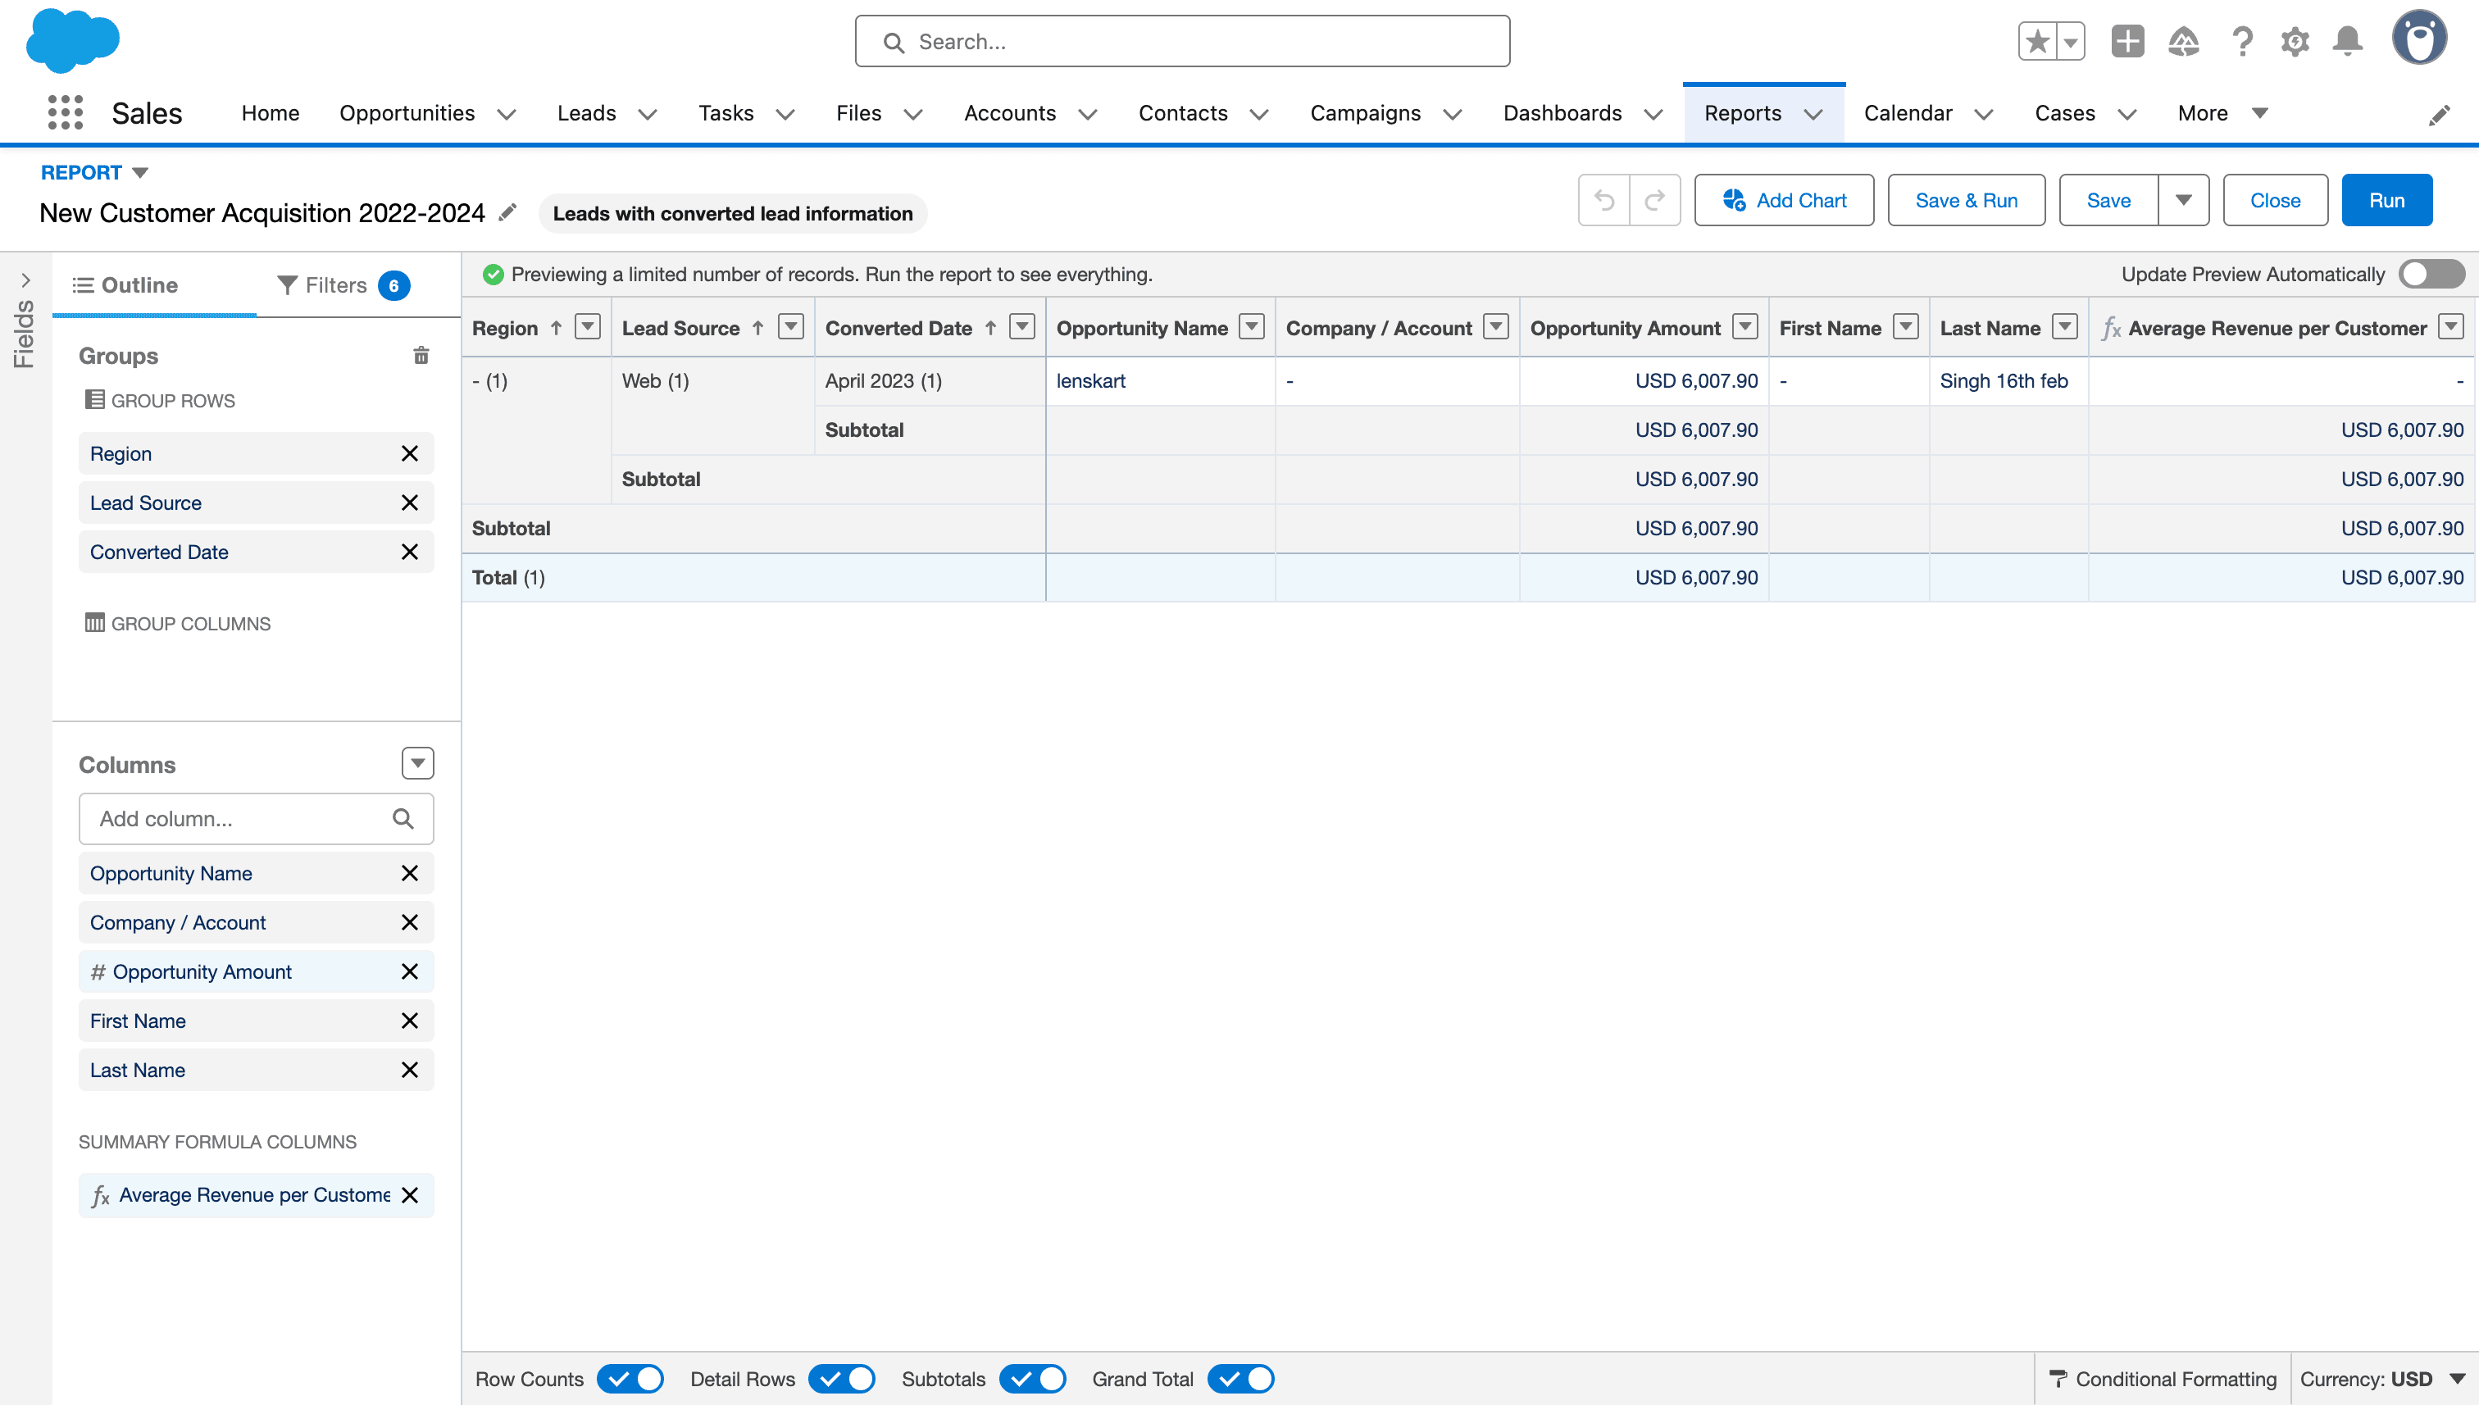Open the lenskart opportunity link
Viewport: 2479px width, 1405px height.
pos(1090,381)
